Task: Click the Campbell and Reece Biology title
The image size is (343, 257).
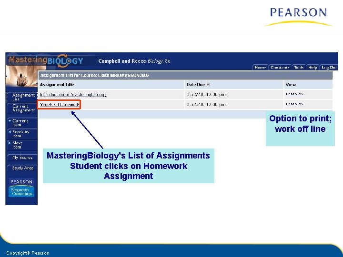Action: tap(134, 61)
